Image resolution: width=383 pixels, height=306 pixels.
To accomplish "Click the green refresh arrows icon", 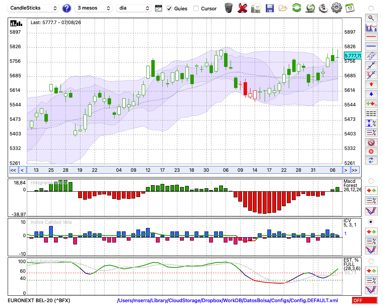I will coord(296,8).
